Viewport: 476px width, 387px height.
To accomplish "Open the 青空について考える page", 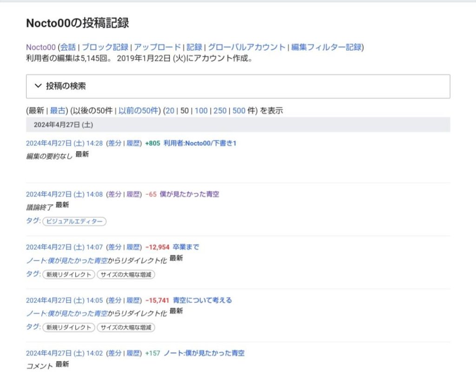I will 202,300.
